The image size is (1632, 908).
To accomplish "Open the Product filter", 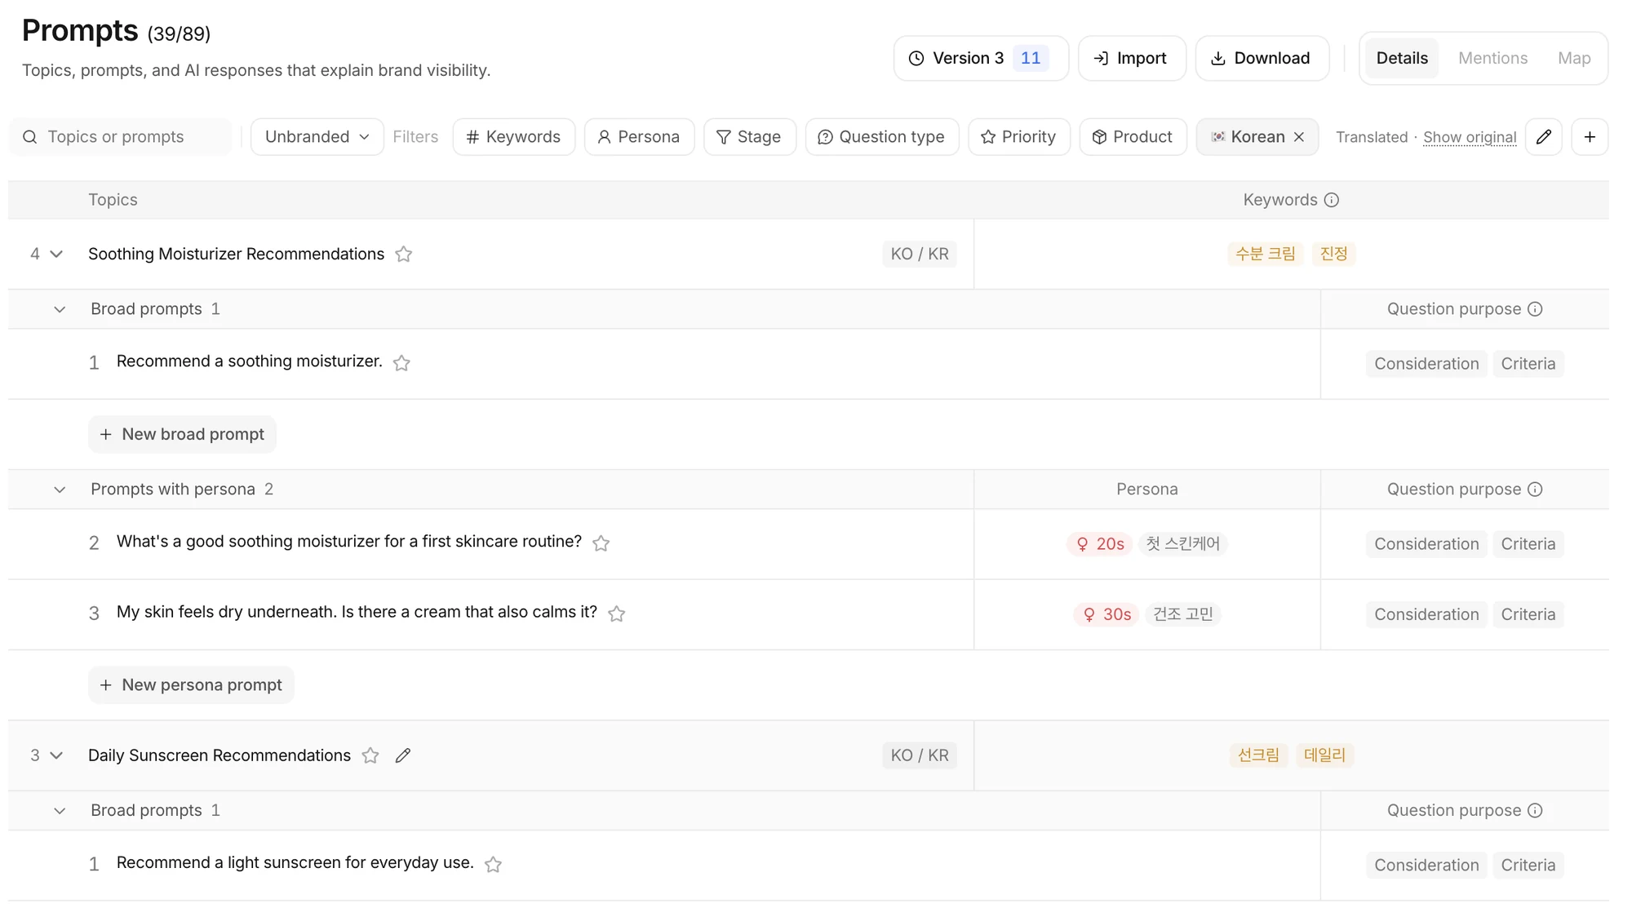I will [1133, 136].
